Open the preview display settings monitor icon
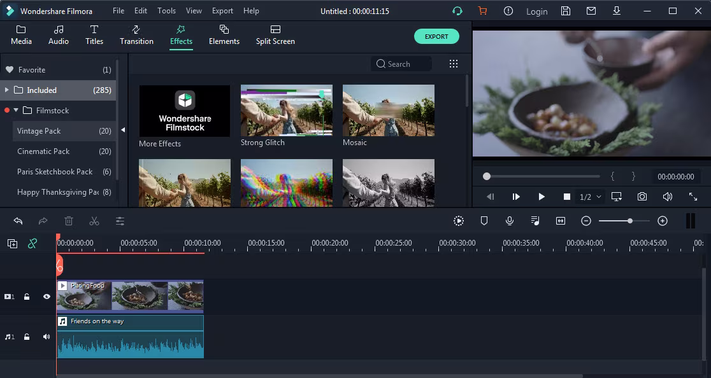Screen dimensions: 711x378 pyautogui.click(x=617, y=197)
